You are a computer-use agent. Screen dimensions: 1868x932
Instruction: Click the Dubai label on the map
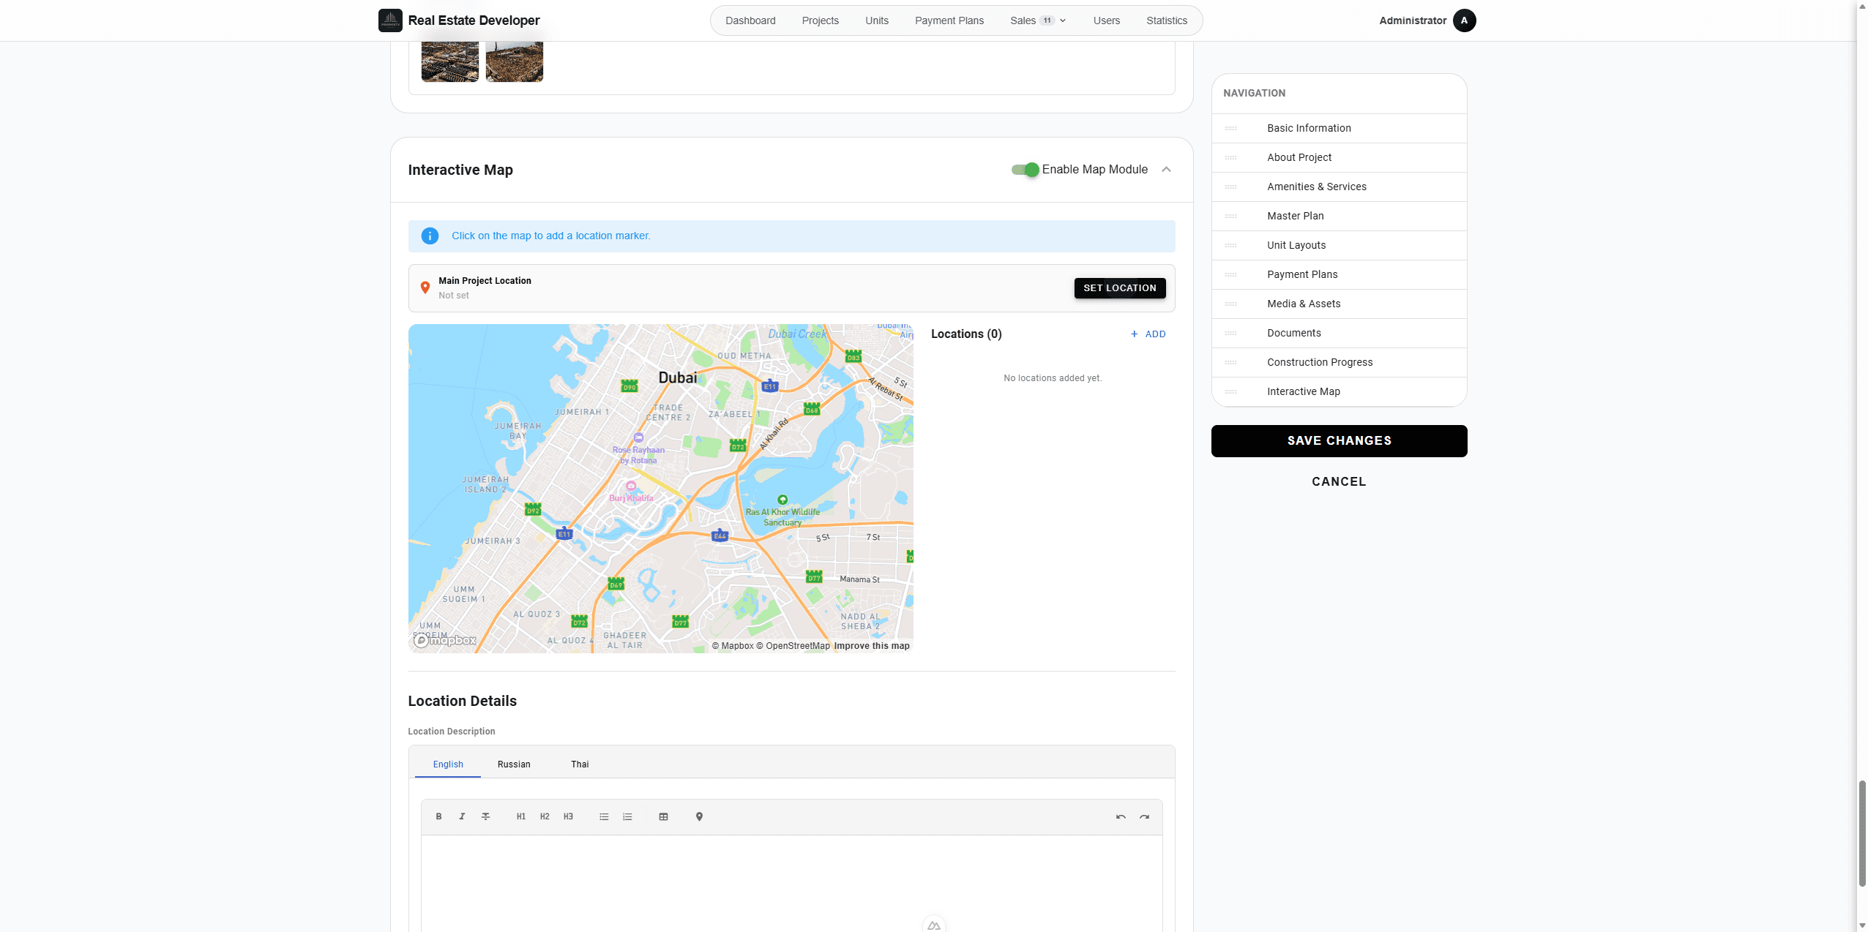click(x=678, y=377)
